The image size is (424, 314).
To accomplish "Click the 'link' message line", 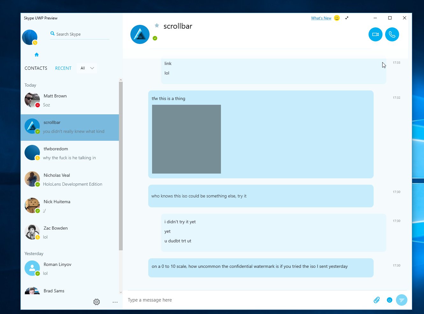I will (168, 63).
